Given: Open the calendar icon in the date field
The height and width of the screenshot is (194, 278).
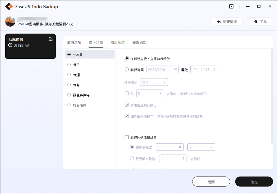Looking at the screenshot, I should pyautogui.click(x=175, y=69).
